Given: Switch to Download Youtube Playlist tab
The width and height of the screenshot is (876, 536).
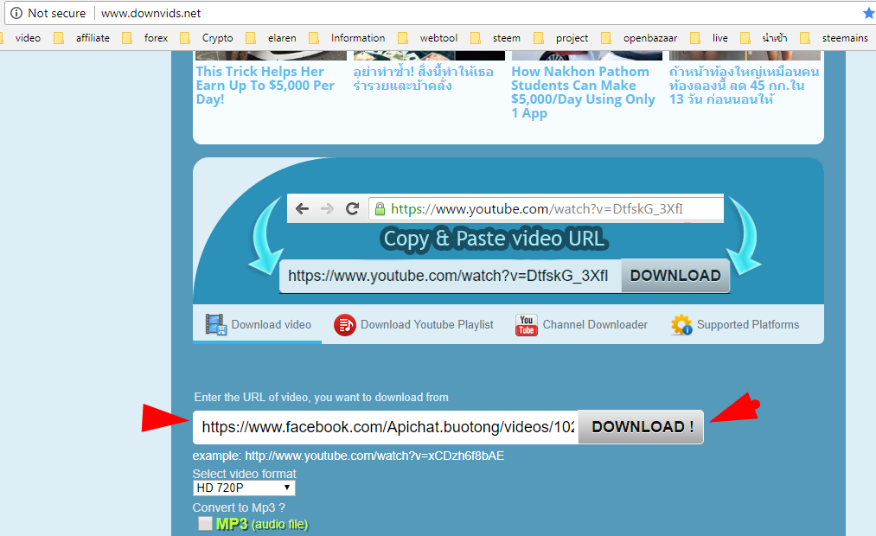Looking at the screenshot, I should (414, 324).
